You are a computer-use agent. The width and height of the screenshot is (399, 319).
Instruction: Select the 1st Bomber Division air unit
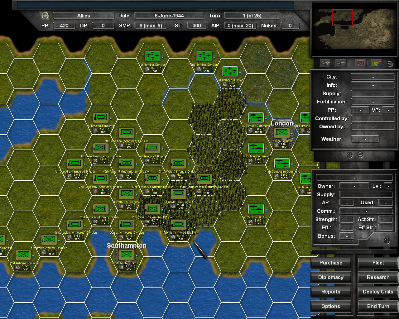click(152, 56)
